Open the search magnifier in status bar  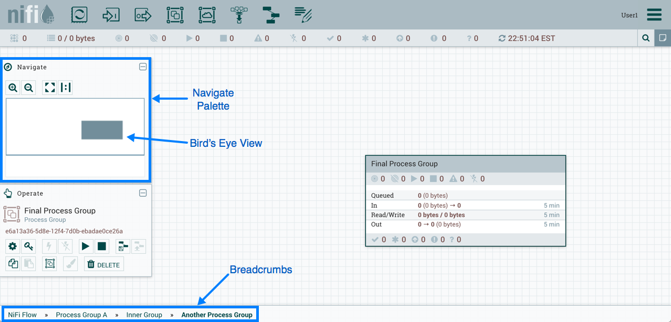(x=646, y=38)
